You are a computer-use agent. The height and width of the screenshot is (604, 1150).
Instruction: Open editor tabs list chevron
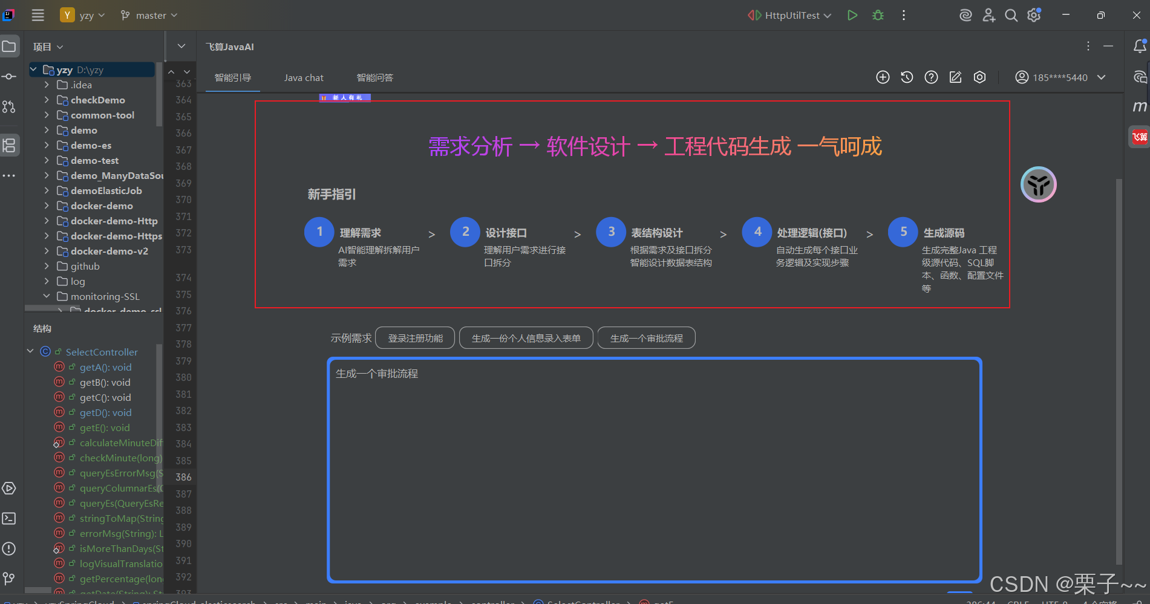click(x=181, y=46)
